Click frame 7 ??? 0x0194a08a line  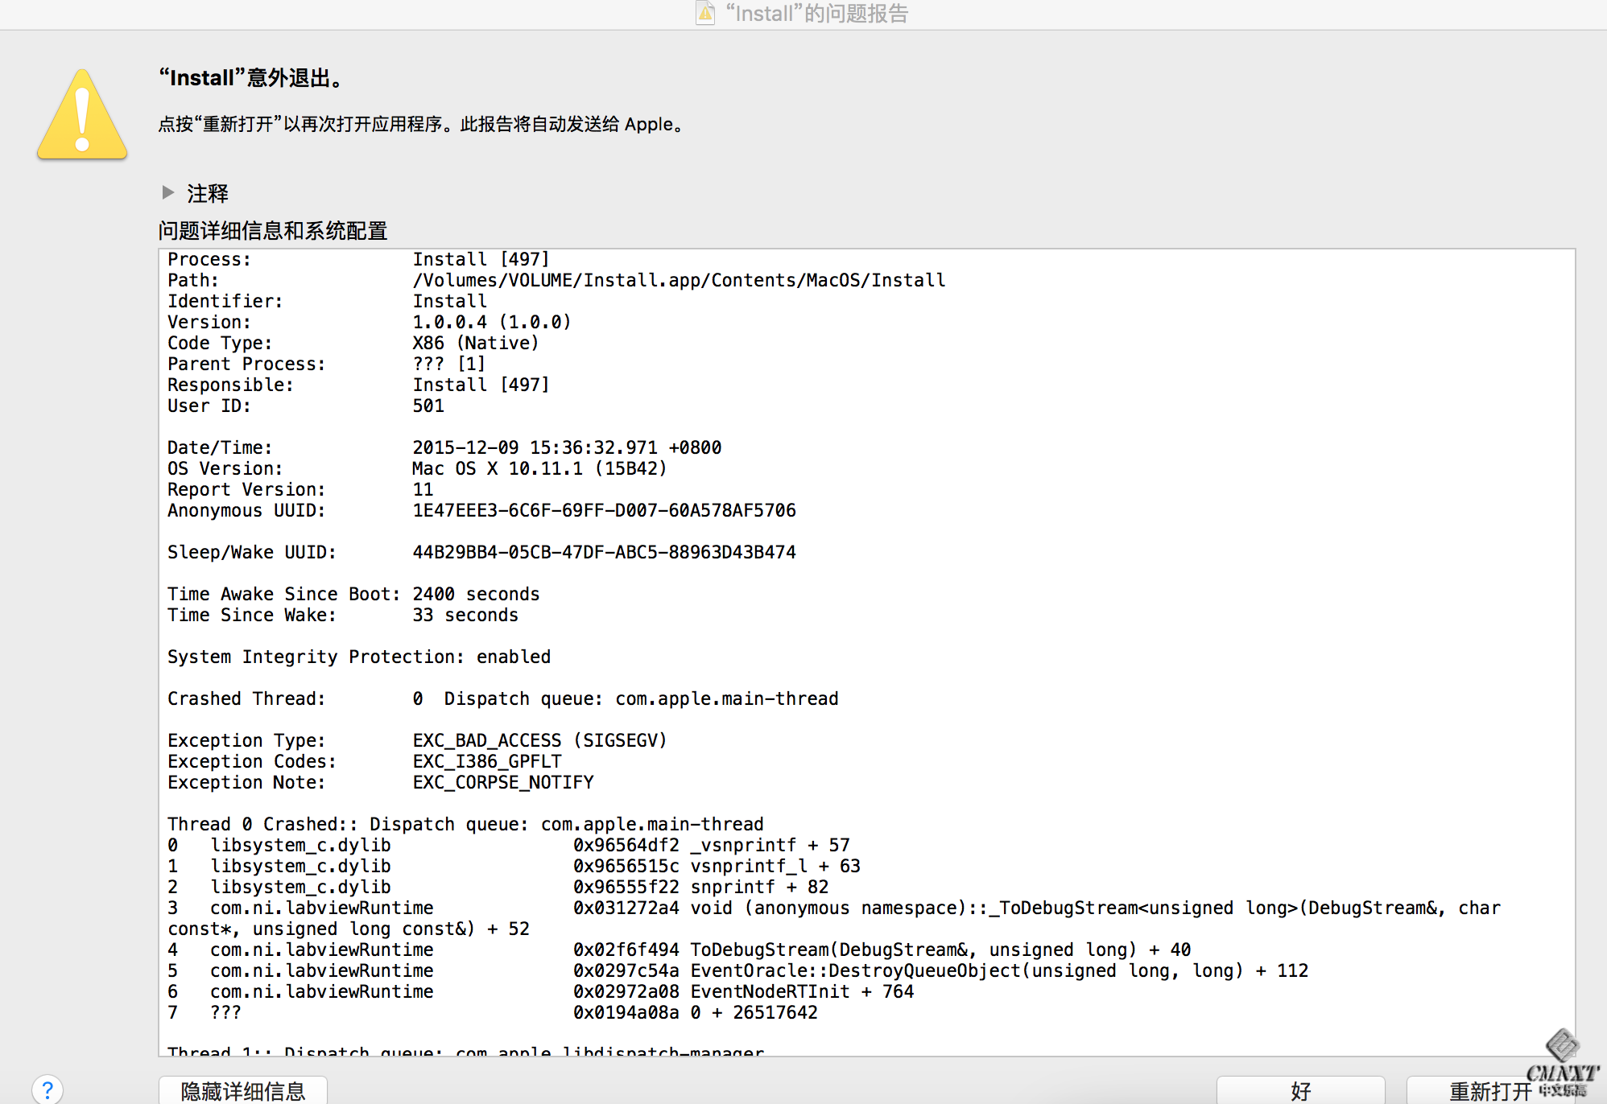click(x=493, y=1012)
